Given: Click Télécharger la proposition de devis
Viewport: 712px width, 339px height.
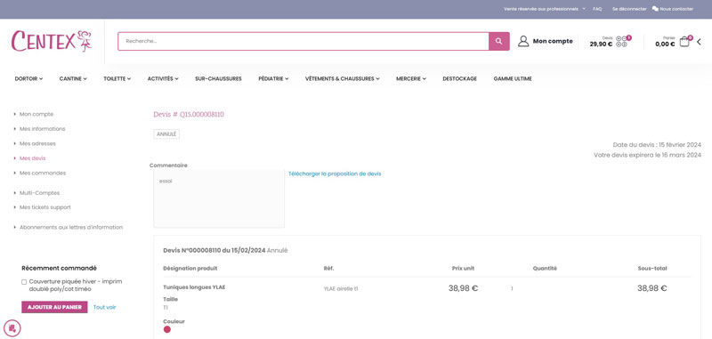Looking at the screenshot, I should 336,174.
